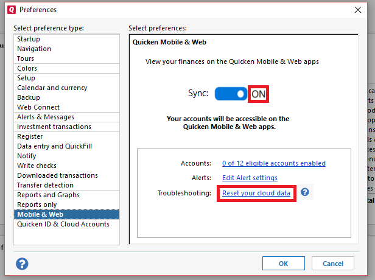375x280 pixels.
Task: Click the help icon beside Reset your cloud data
Action: [x=304, y=192]
